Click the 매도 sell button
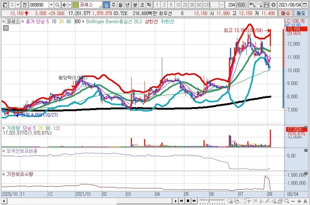 (x=301, y=13)
